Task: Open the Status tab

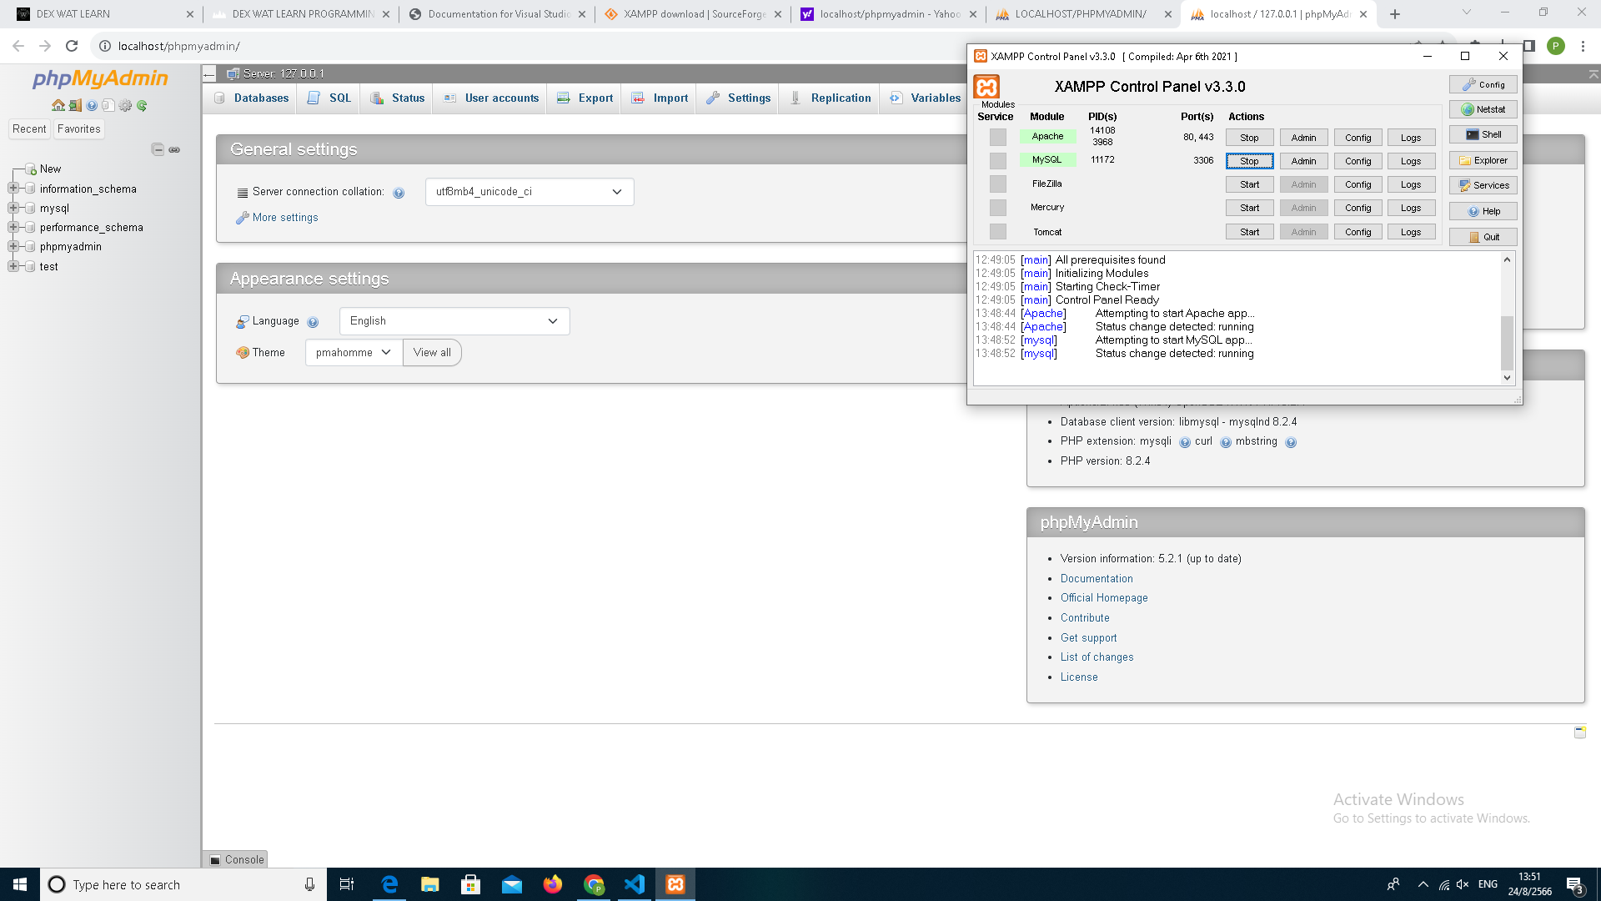Action: pyautogui.click(x=398, y=98)
